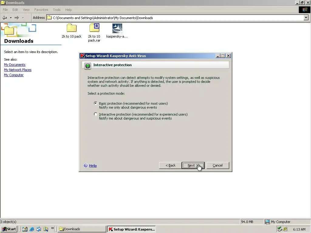Image resolution: width=311 pixels, height=233 pixels.
Task: Go to the My Network Places link
Action: pyautogui.click(x=18, y=70)
